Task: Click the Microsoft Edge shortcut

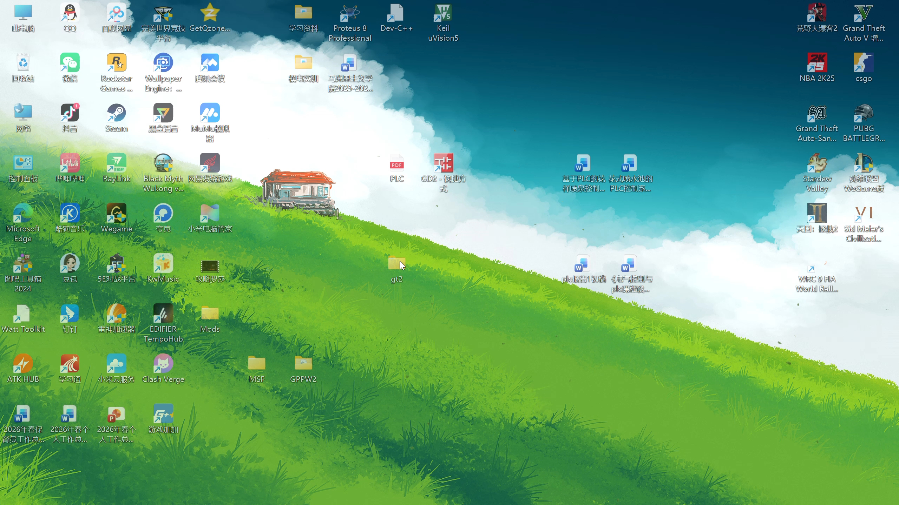Action: click(x=23, y=214)
